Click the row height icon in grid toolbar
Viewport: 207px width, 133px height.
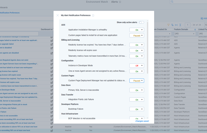[180, 25]
